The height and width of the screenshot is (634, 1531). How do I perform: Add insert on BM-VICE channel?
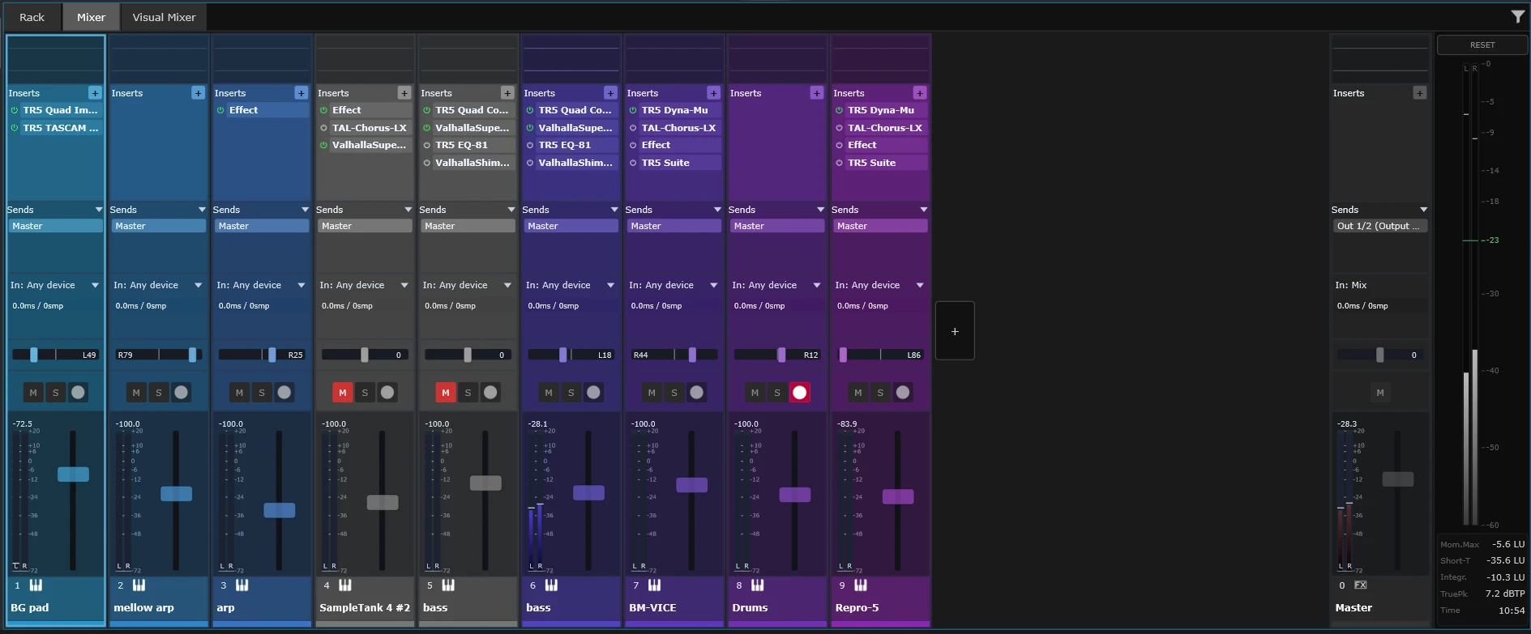[713, 93]
